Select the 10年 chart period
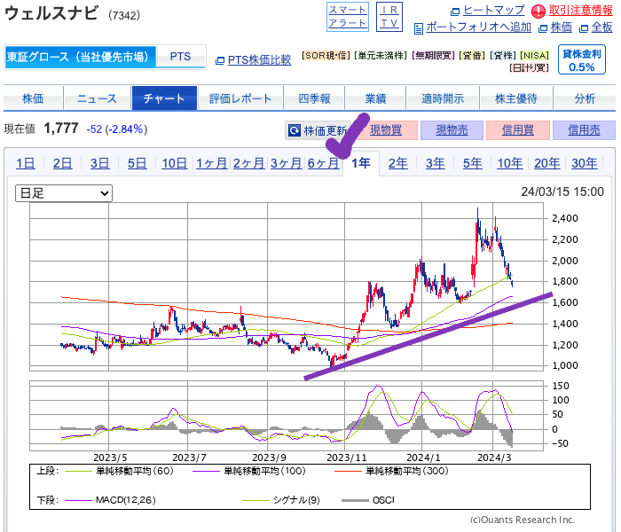Image resolution: width=621 pixels, height=532 pixels. pyautogui.click(x=510, y=163)
